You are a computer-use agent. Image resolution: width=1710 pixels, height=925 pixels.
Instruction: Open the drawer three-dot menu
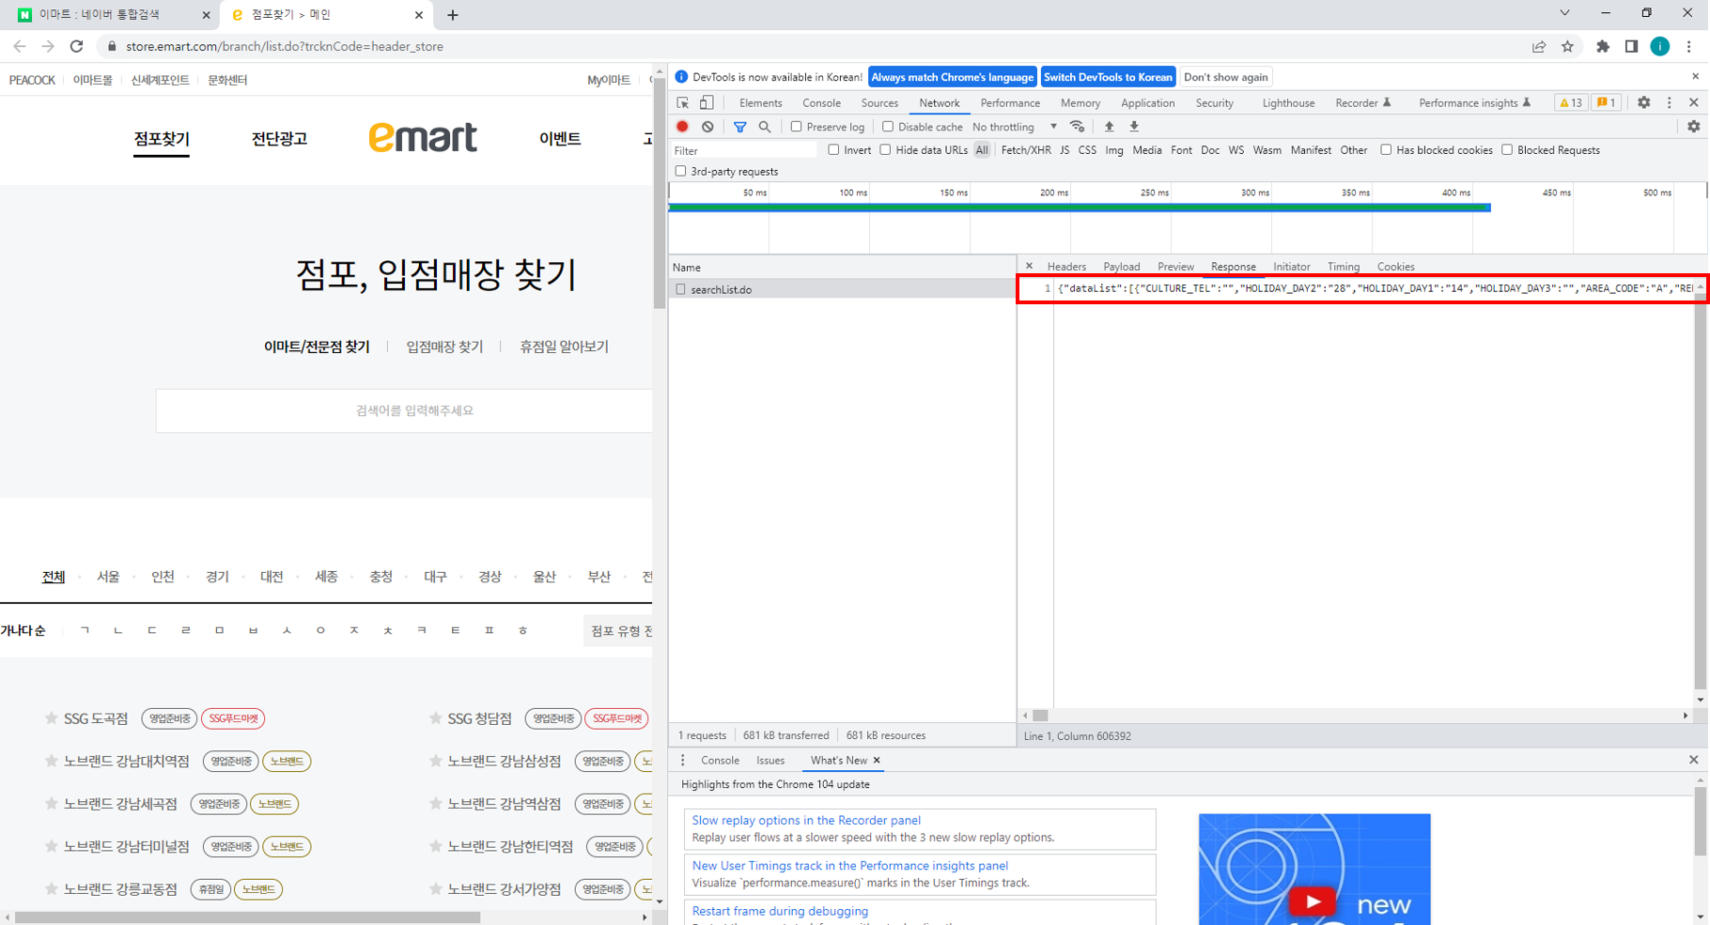pos(683,760)
